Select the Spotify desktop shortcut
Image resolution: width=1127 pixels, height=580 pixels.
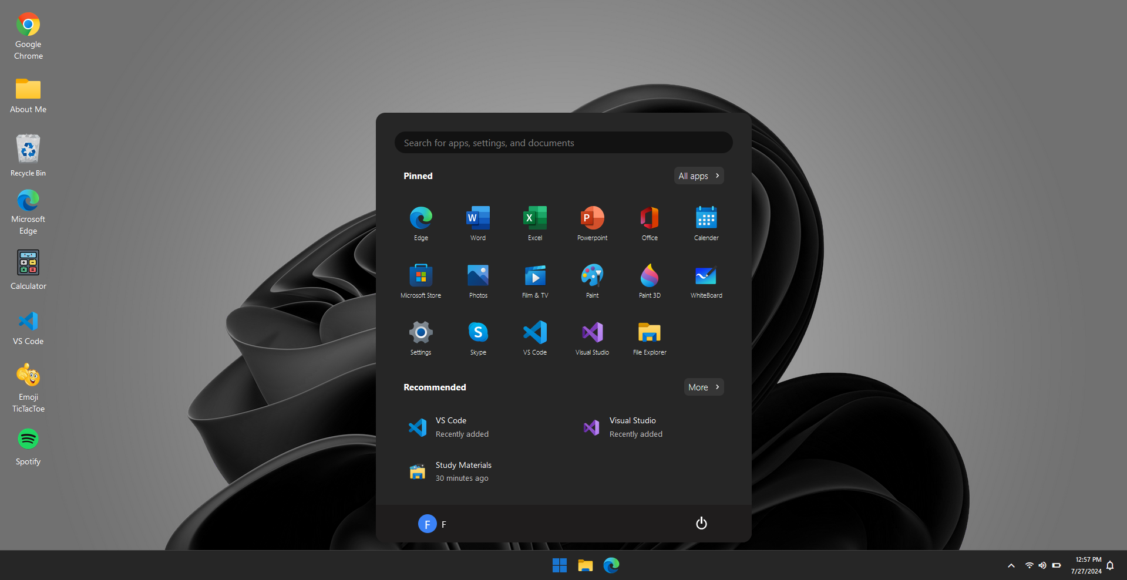[28, 447]
